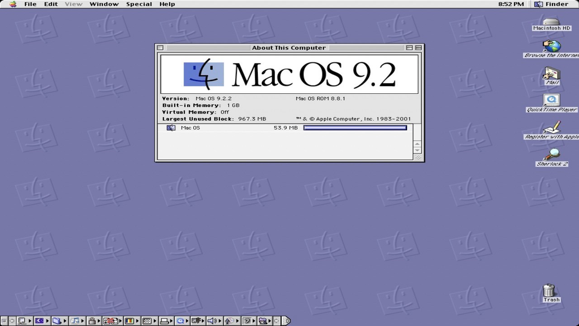Click the scrollbar down arrow in About window
Screen dimensions: 579x326
pos(418,150)
